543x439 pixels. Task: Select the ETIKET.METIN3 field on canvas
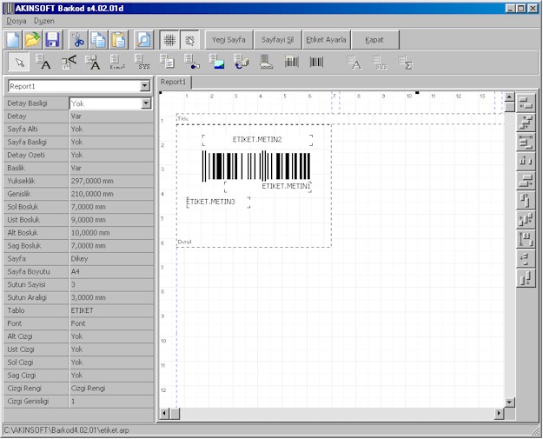pos(218,202)
